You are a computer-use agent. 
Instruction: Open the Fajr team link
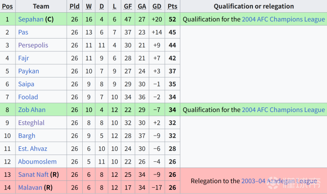pos(23,58)
